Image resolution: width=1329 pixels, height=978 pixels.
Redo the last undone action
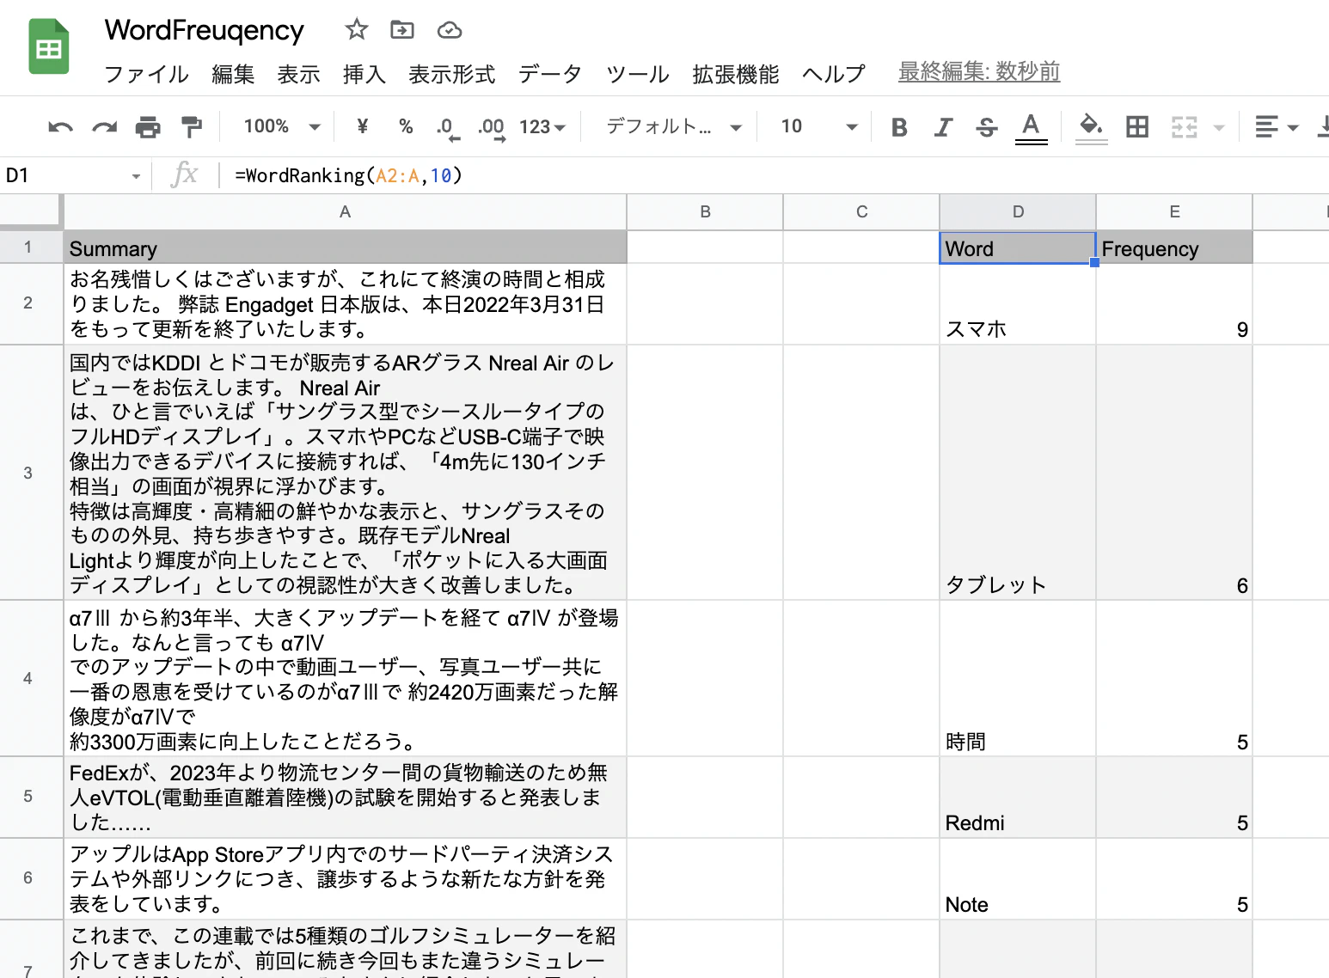click(104, 127)
